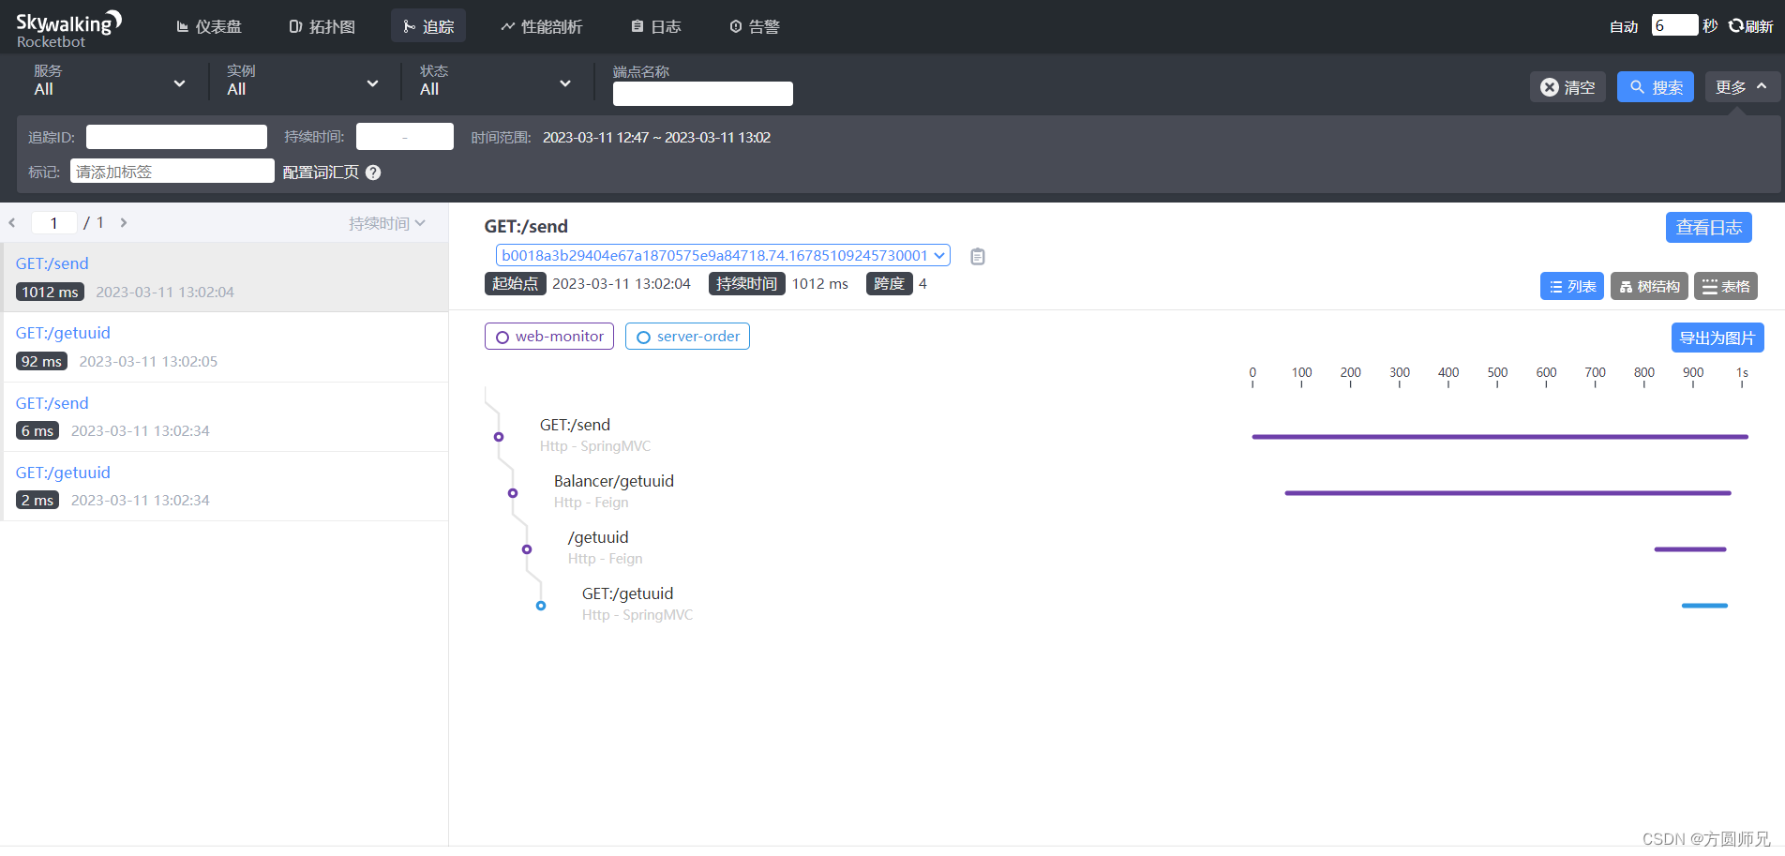Go to the next trace page arrow
Image resolution: width=1785 pixels, height=856 pixels.
(x=123, y=223)
